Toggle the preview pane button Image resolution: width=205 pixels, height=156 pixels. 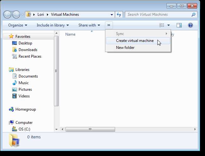(179, 25)
